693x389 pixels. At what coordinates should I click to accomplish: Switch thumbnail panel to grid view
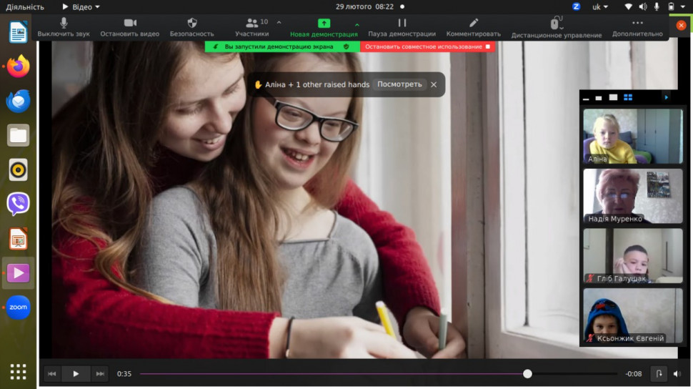pyautogui.click(x=628, y=97)
